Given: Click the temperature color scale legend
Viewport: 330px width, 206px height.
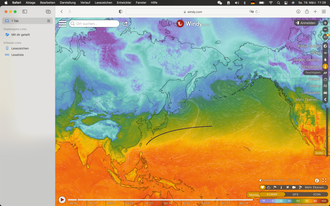Looking at the screenshot, I should [x=293, y=201].
